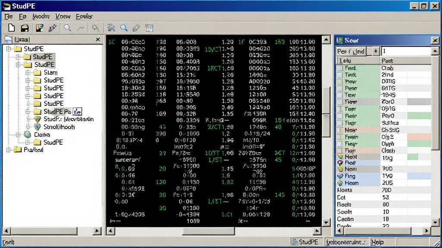Click the Pent column header
Screen dimensions: 442x248
[405, 61]
